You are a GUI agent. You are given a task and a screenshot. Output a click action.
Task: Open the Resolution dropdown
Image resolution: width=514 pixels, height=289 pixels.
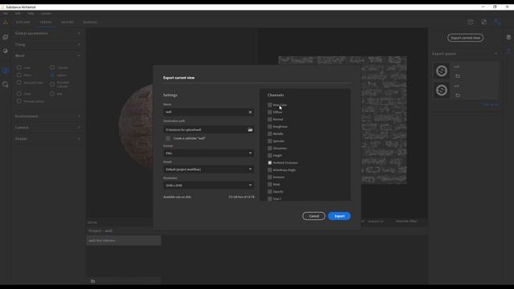pos(209,185)
